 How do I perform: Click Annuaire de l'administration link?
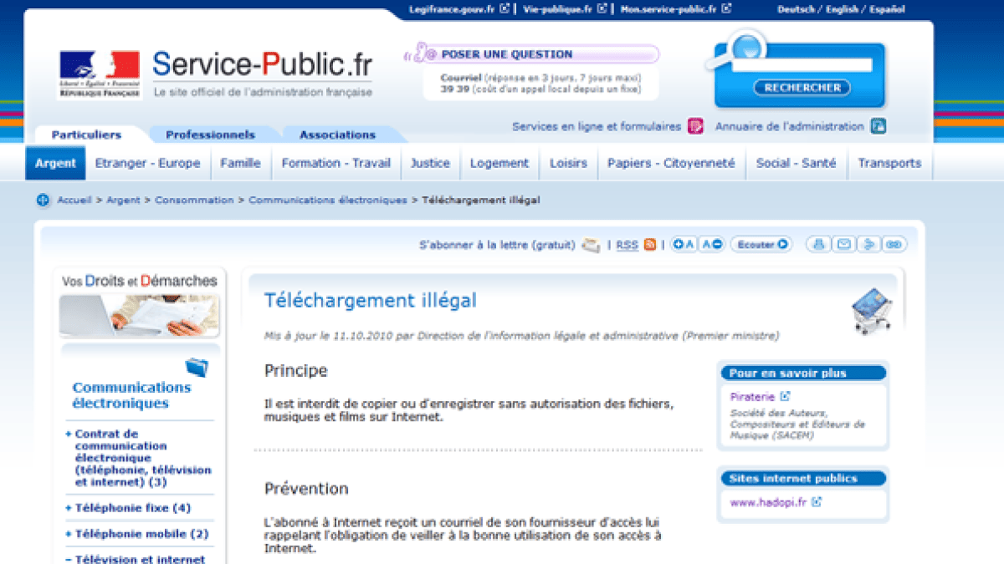789,126
